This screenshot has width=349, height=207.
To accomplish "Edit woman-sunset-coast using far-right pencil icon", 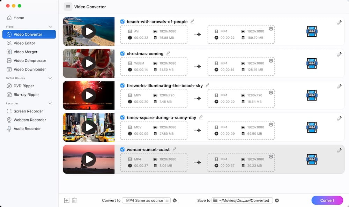I will [x=339, y=150].
